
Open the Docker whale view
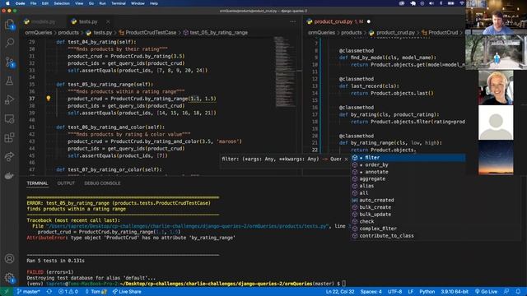point(9,175)
